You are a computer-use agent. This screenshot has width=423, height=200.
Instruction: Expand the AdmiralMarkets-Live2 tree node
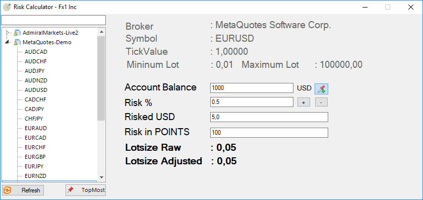pos(8,33)
